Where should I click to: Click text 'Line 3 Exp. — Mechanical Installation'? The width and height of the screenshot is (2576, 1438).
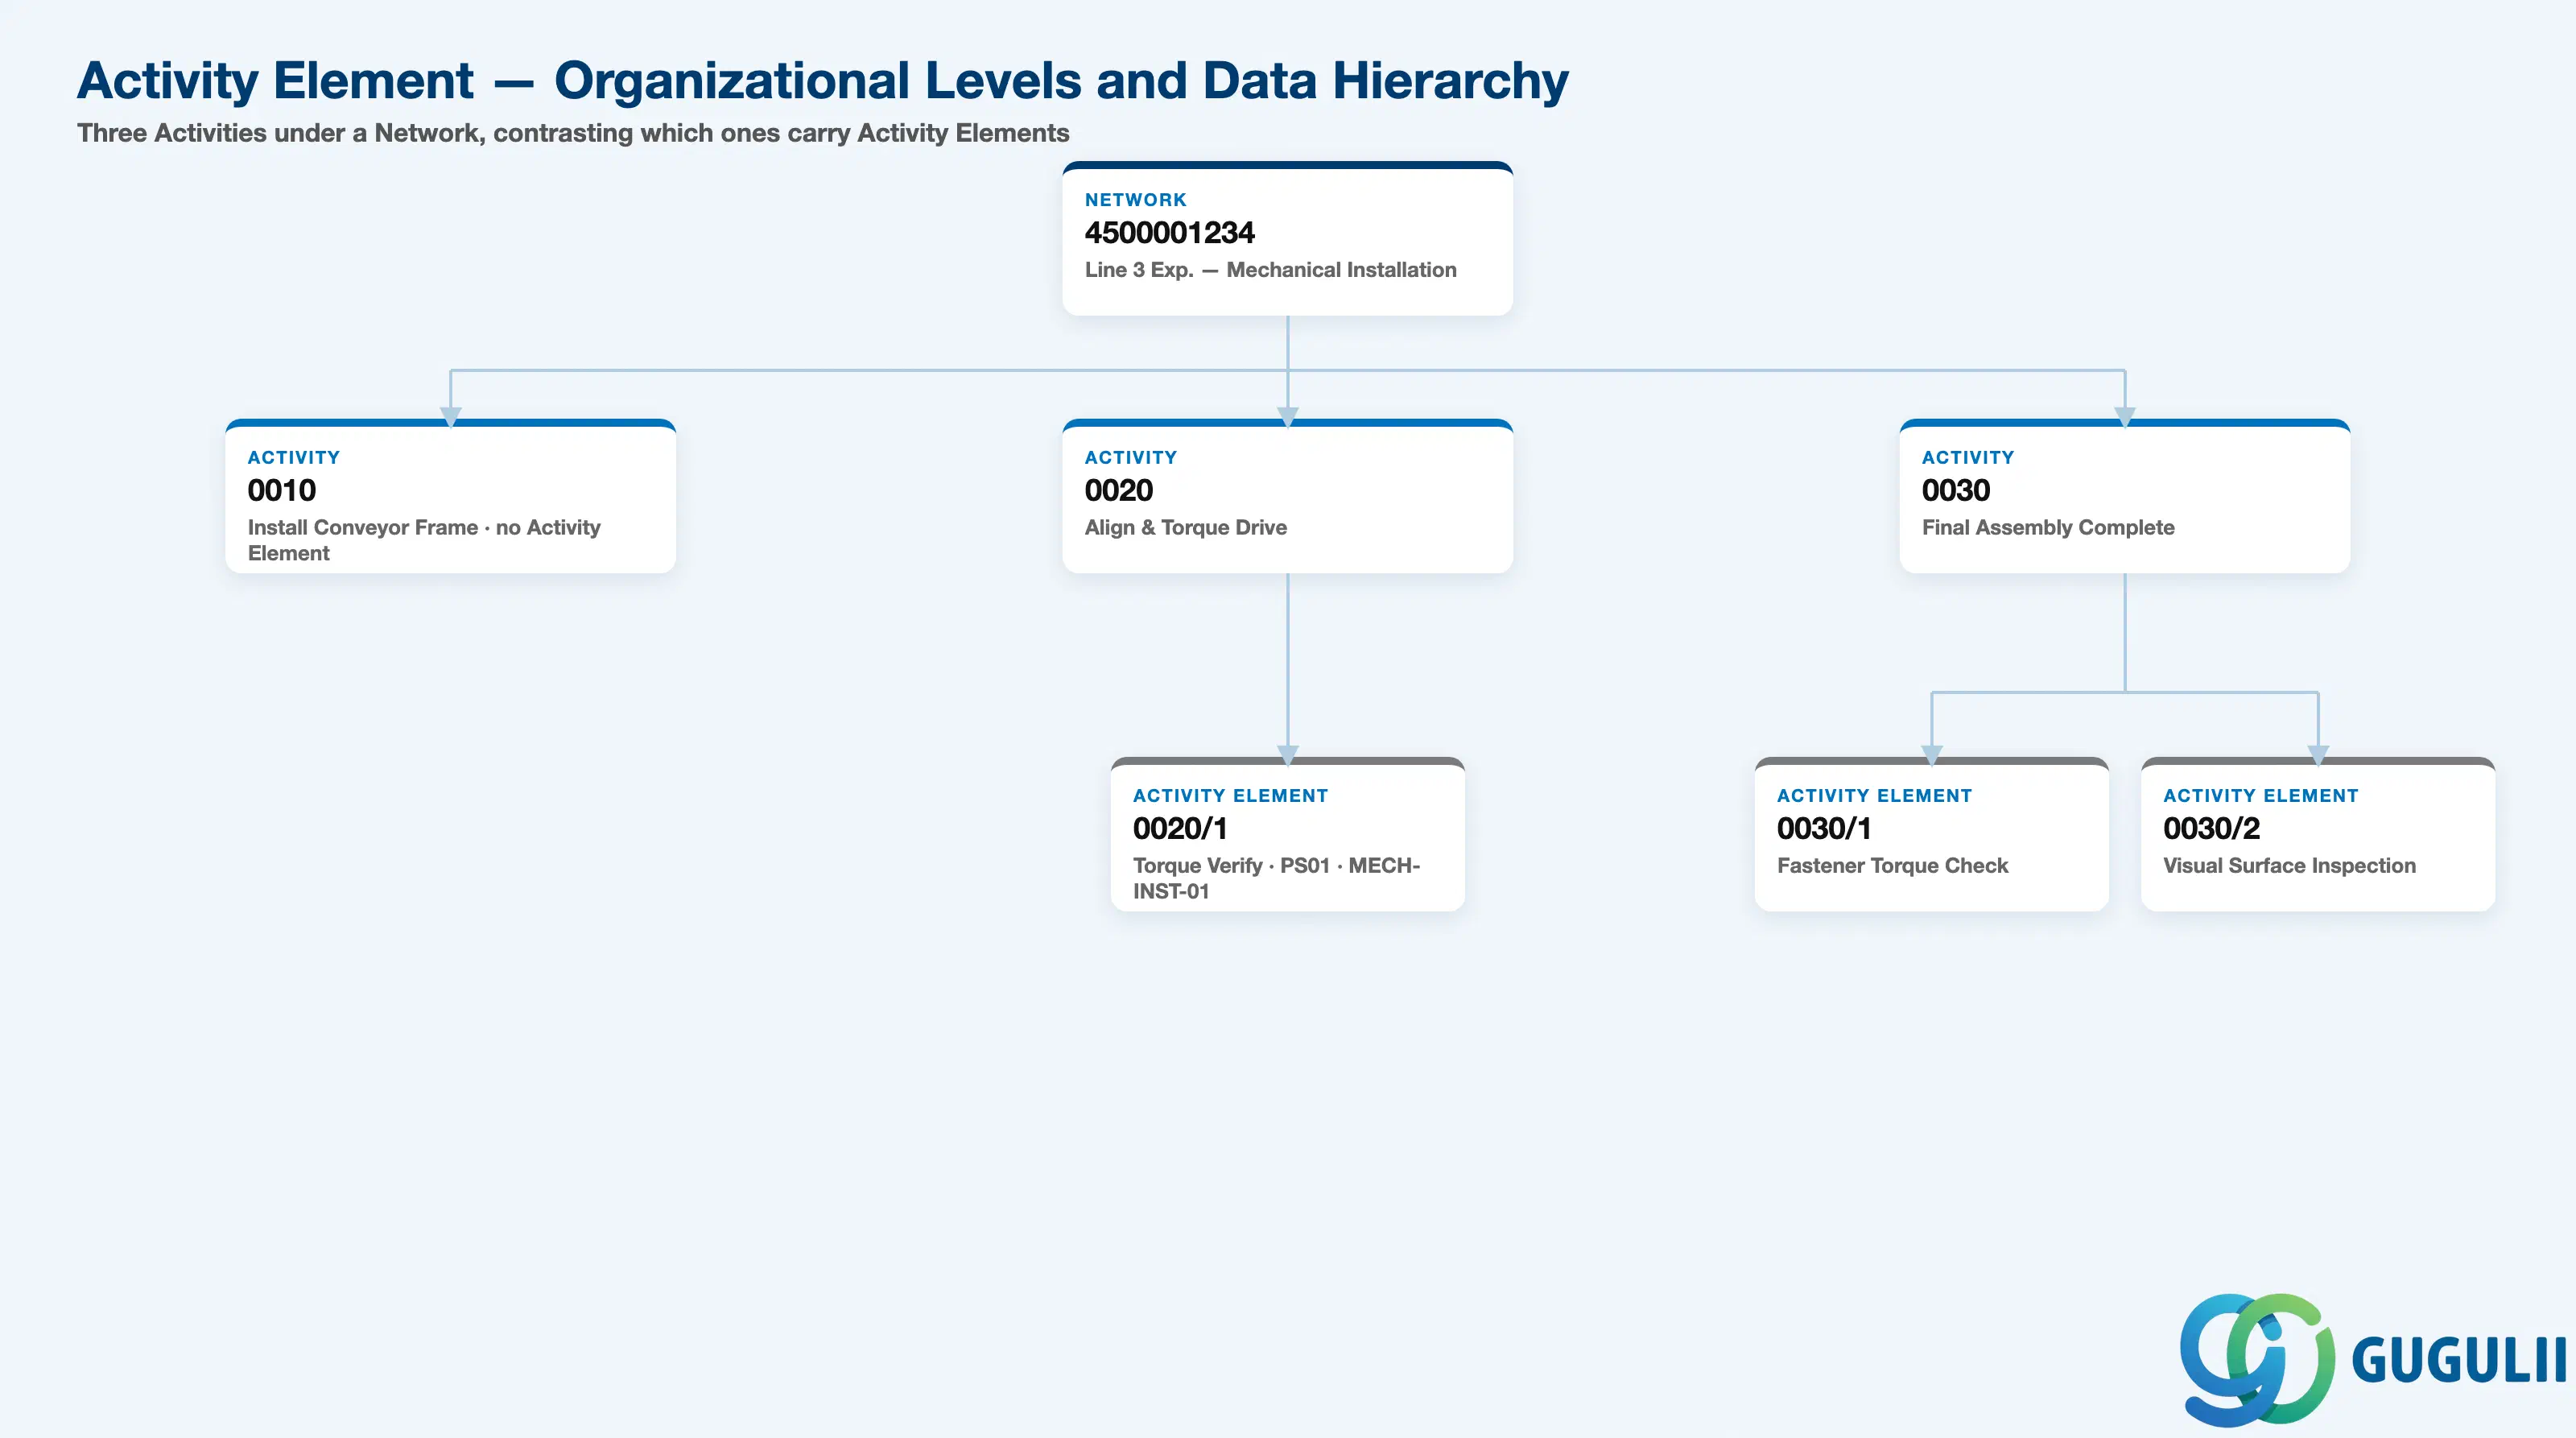pos(1270,270)
